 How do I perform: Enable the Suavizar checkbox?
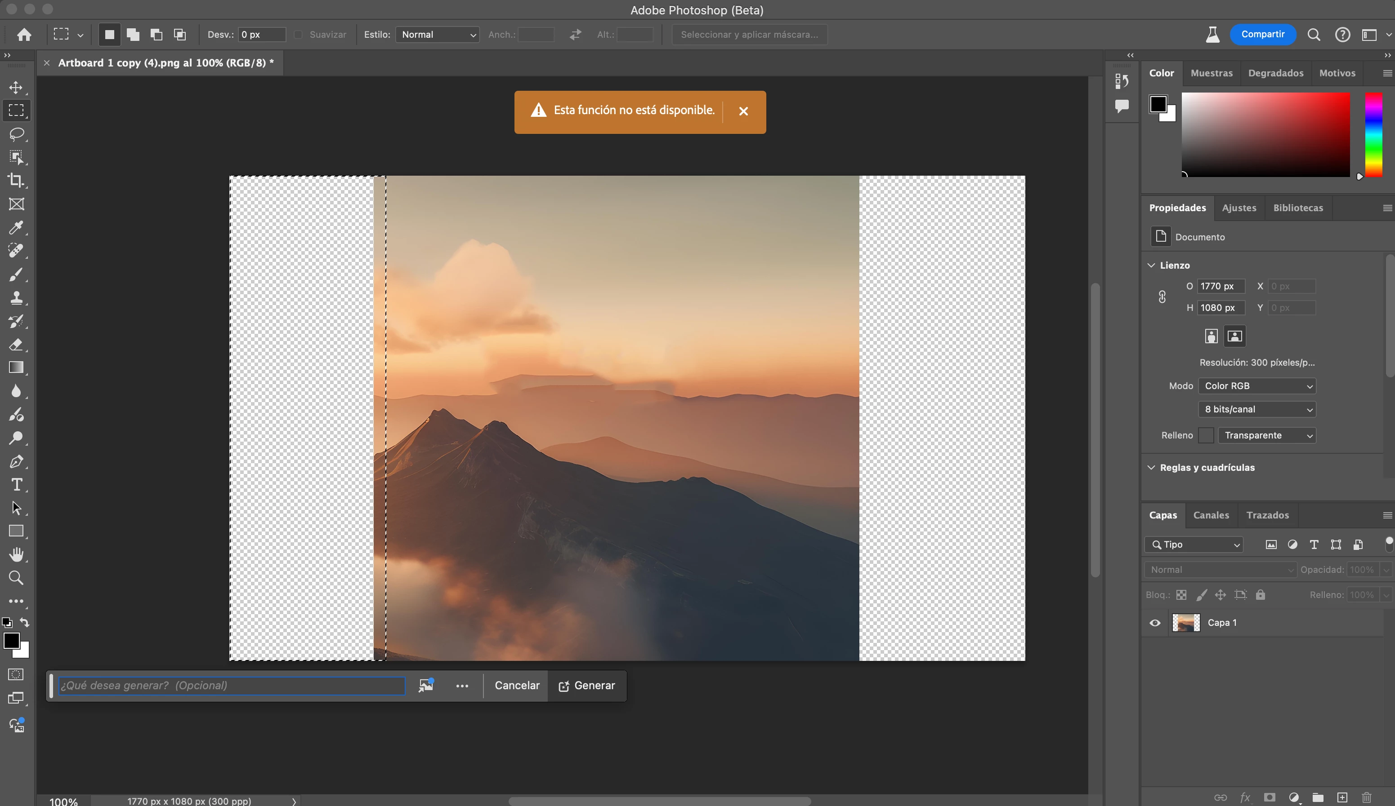point(298,35)
